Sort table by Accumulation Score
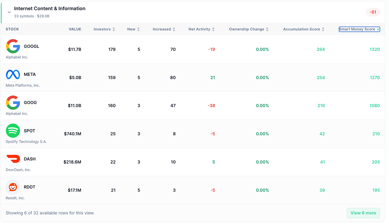This screenshot has height=224, width=389. tap(304, 29)
